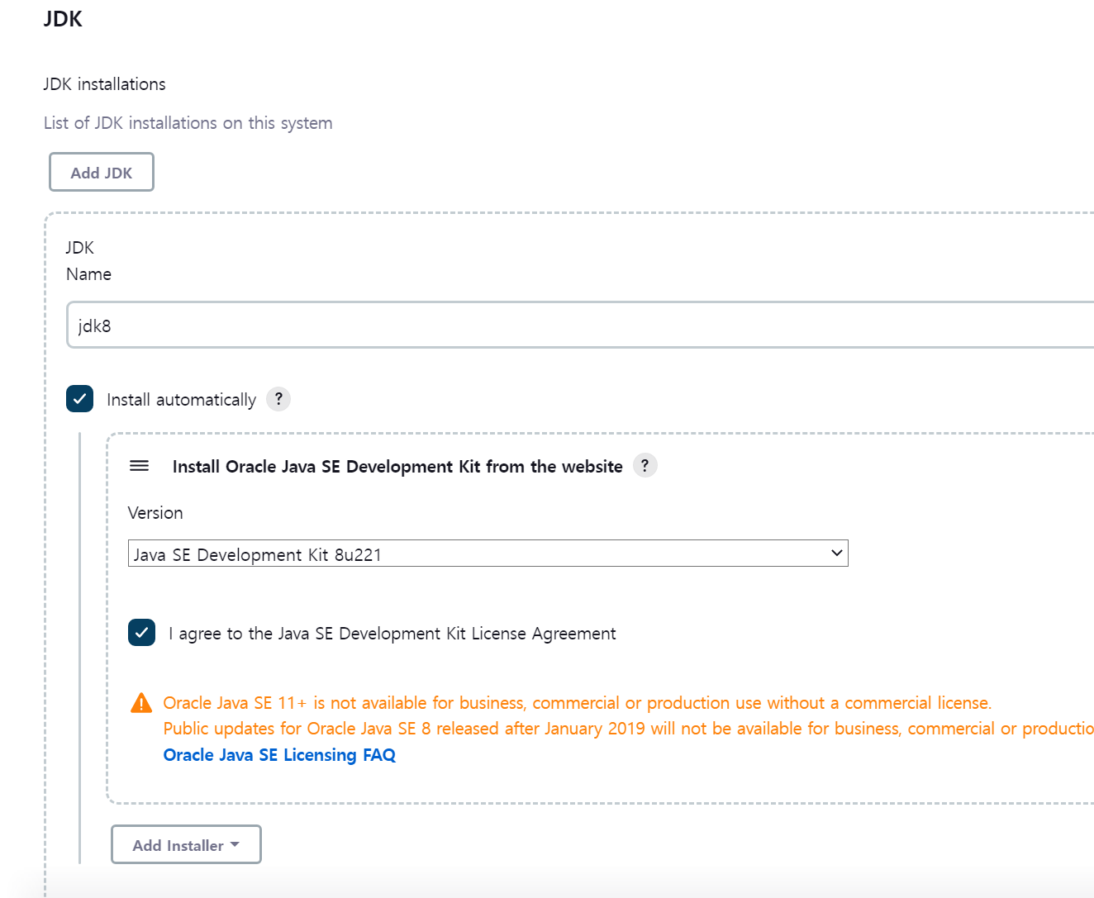
Task: Click the 'Public updates for Oracle Java SE 8' line
Action: 628,729
